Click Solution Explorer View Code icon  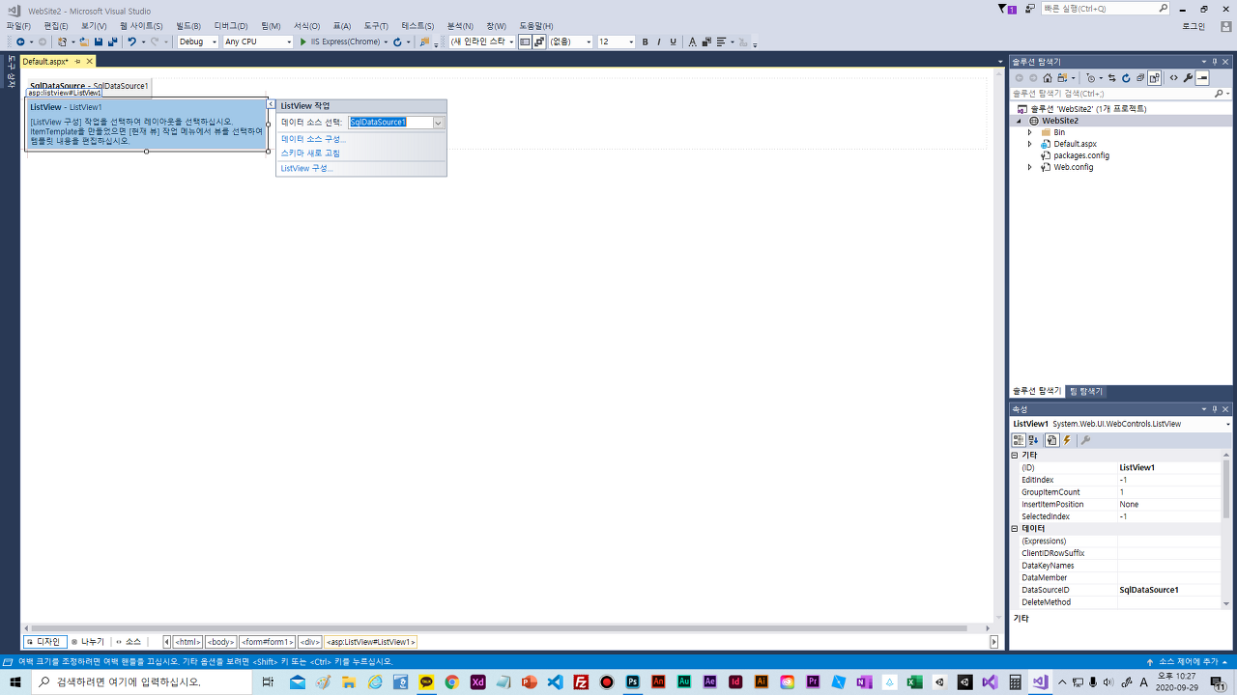point(1174,78)
